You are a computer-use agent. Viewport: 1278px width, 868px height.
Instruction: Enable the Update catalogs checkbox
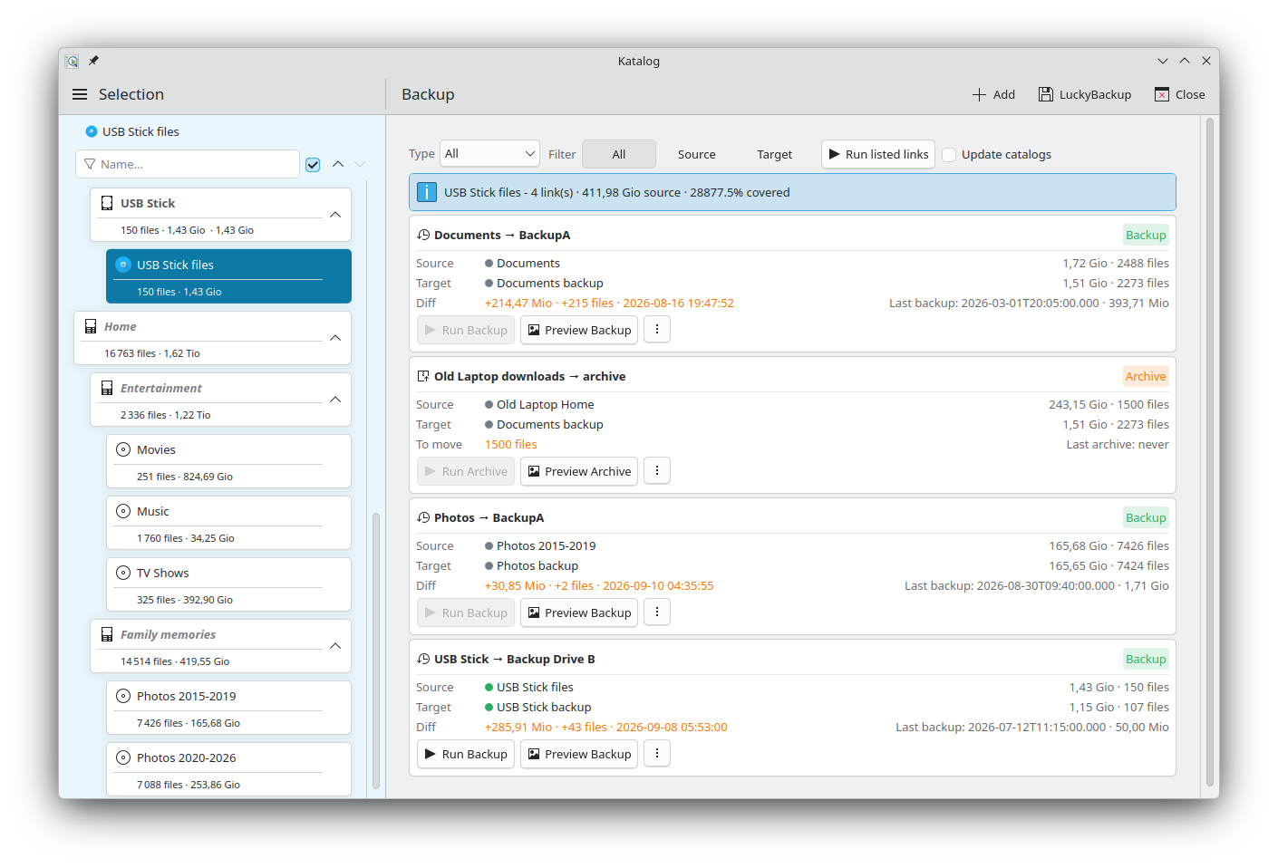[x=949, y=155]
